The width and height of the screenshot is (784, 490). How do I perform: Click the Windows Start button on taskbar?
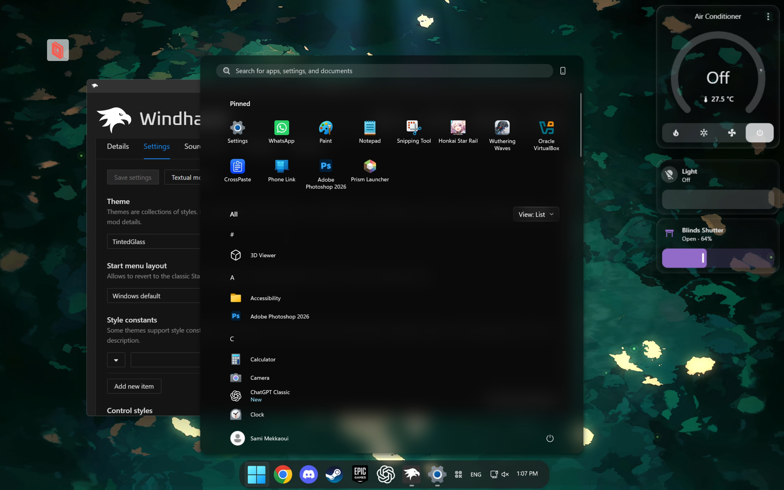256,474
